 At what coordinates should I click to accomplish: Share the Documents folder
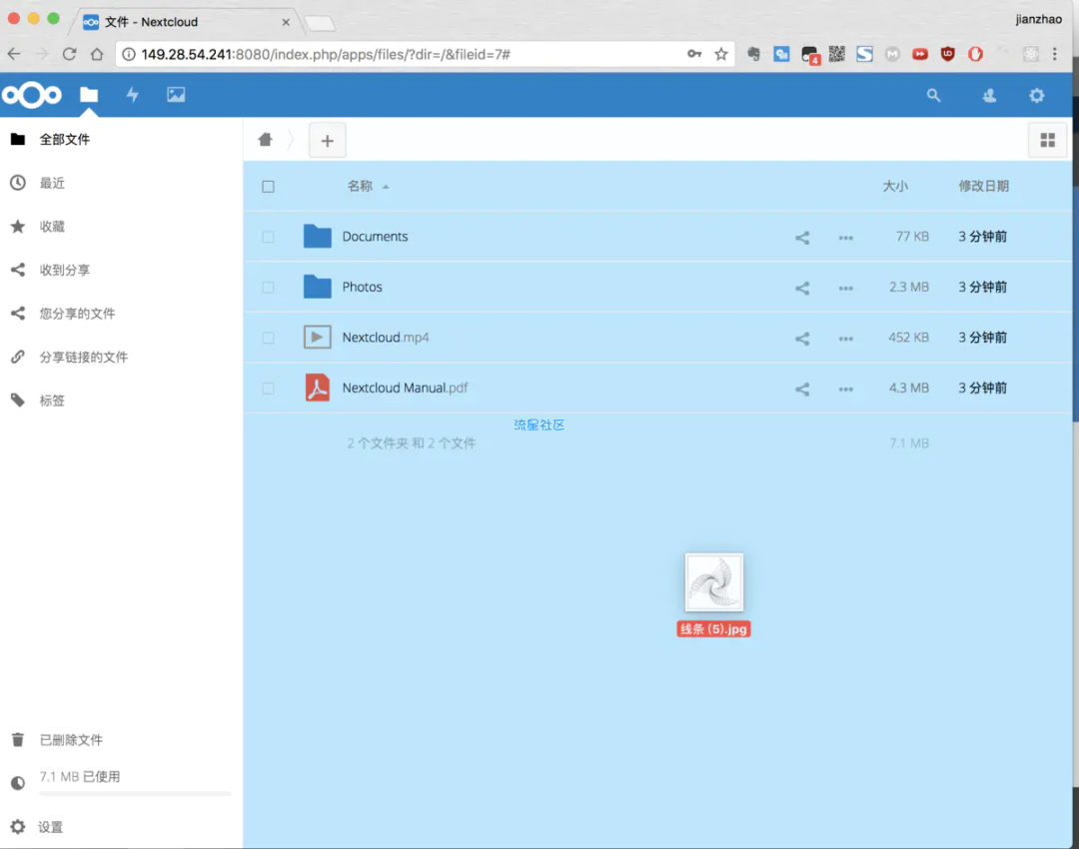pyautogui.click(x=802, y=238)
